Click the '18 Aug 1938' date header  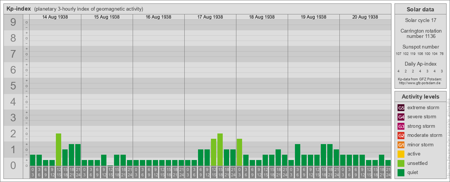point(262,17)
